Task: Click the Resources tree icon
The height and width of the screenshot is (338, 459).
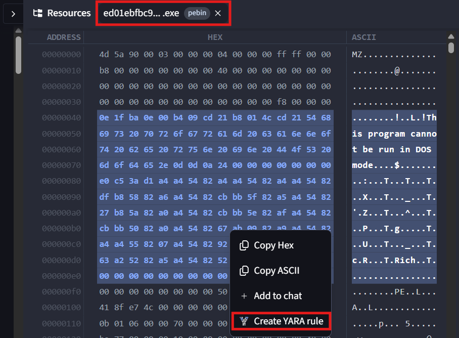Action: pos(37,13)
